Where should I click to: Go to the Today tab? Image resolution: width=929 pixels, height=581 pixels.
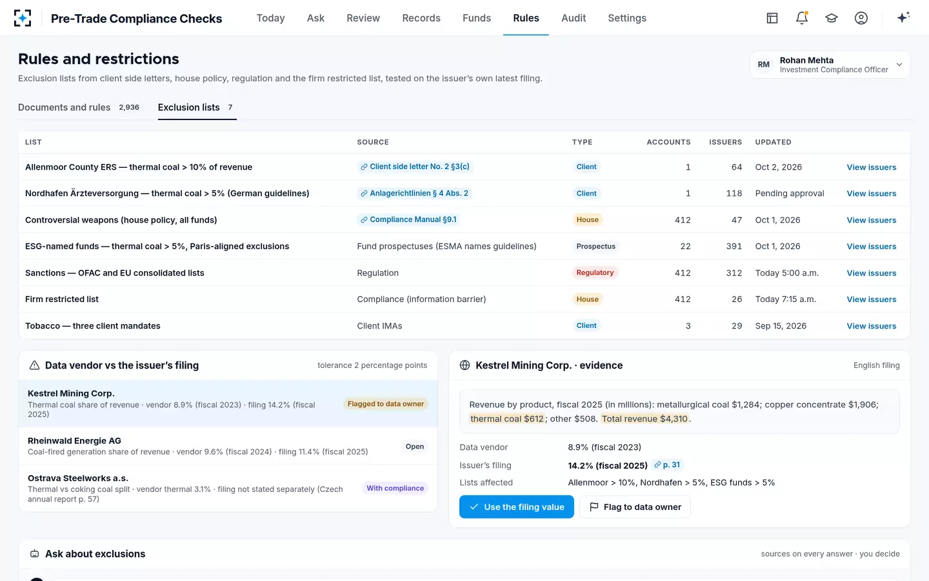click(x=270, y=18)
